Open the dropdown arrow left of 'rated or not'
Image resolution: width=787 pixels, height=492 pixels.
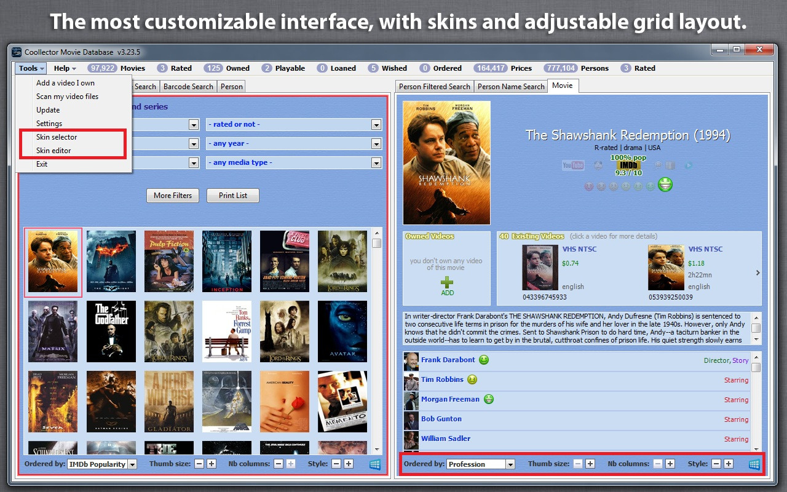[194, 124]
